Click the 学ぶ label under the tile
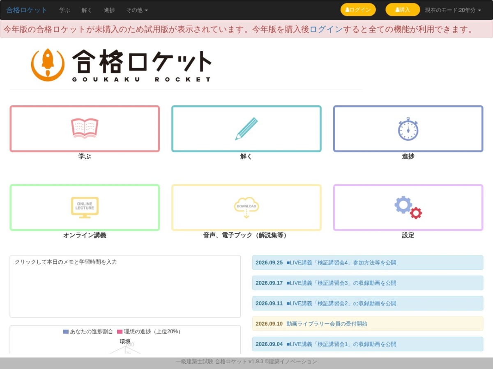 click(85, 156)
